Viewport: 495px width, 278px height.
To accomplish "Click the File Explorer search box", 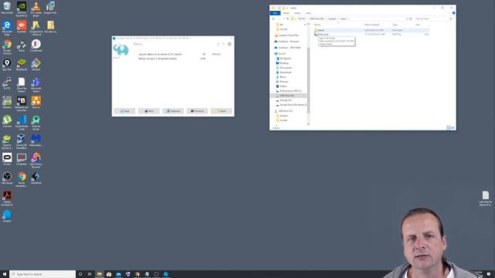I will pyautogui.click(x=433, y=19).
